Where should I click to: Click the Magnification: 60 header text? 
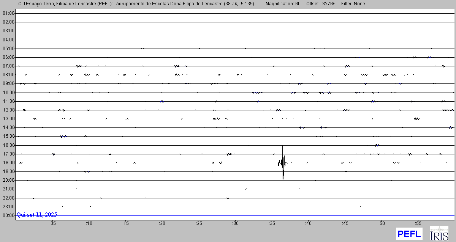(x=283, y=4)
